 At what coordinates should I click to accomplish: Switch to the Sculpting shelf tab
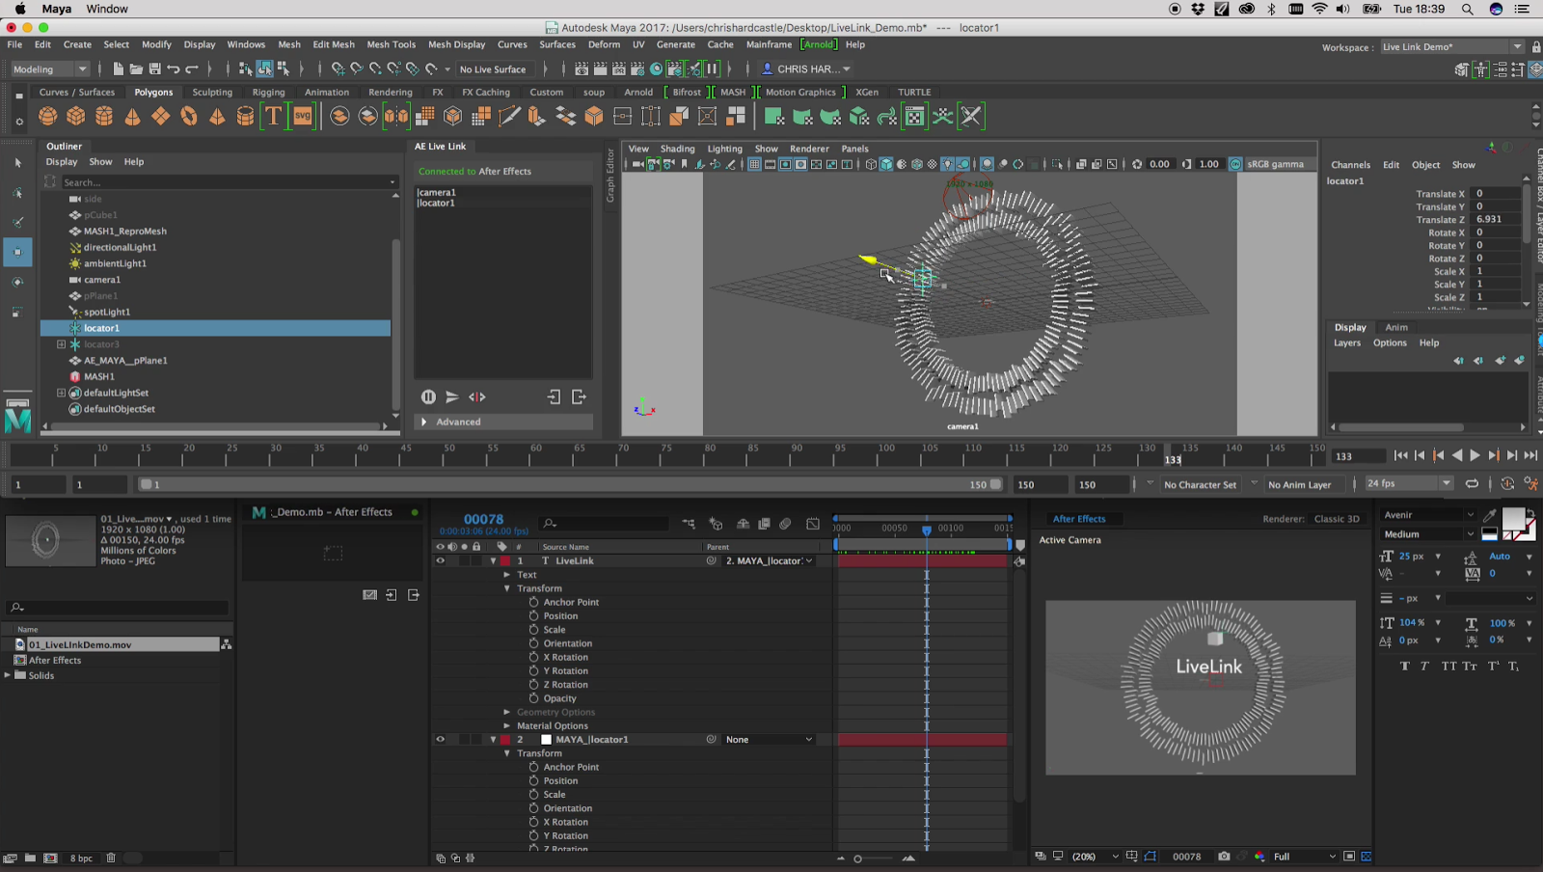212,93
